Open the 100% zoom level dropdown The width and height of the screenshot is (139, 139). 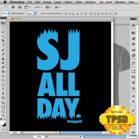38,7
